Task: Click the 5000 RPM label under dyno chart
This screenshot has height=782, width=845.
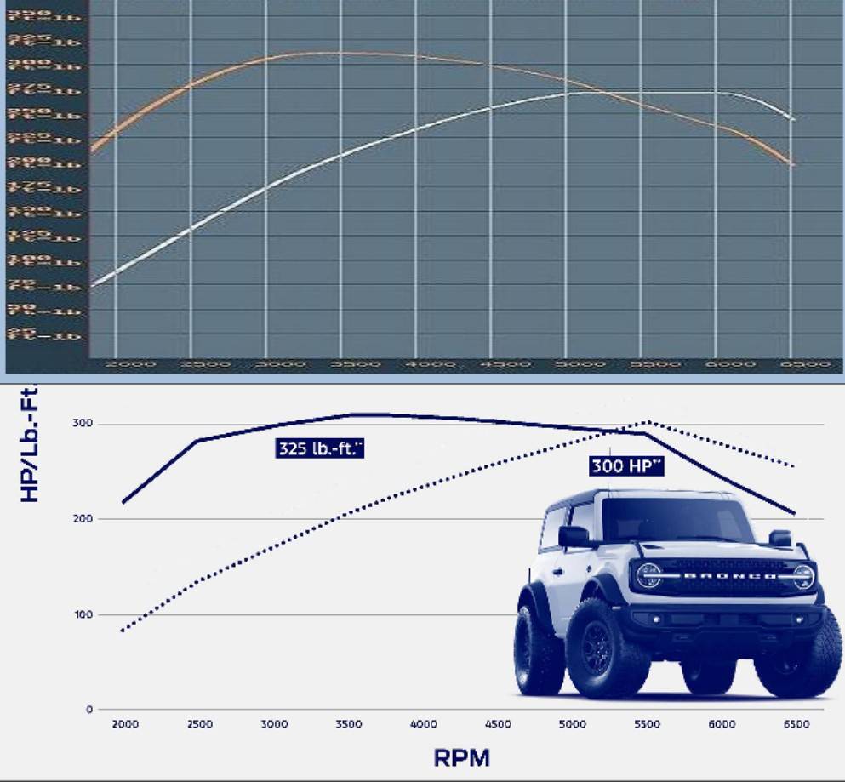Action: coord(580,364)
